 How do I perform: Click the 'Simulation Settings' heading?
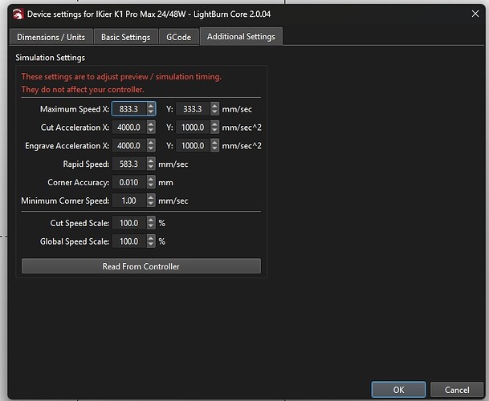tap(51, 58)
